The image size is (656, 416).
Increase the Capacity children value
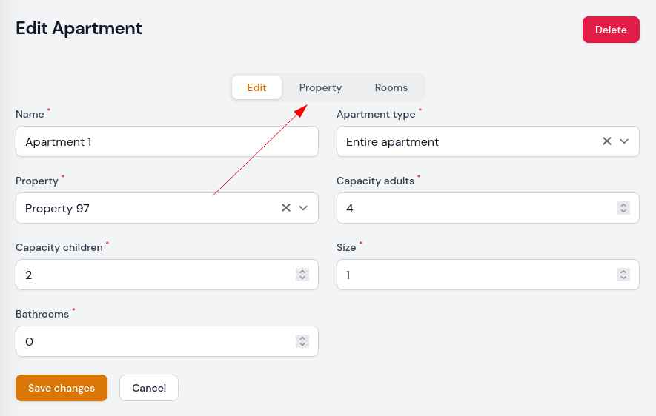[302, 272]
